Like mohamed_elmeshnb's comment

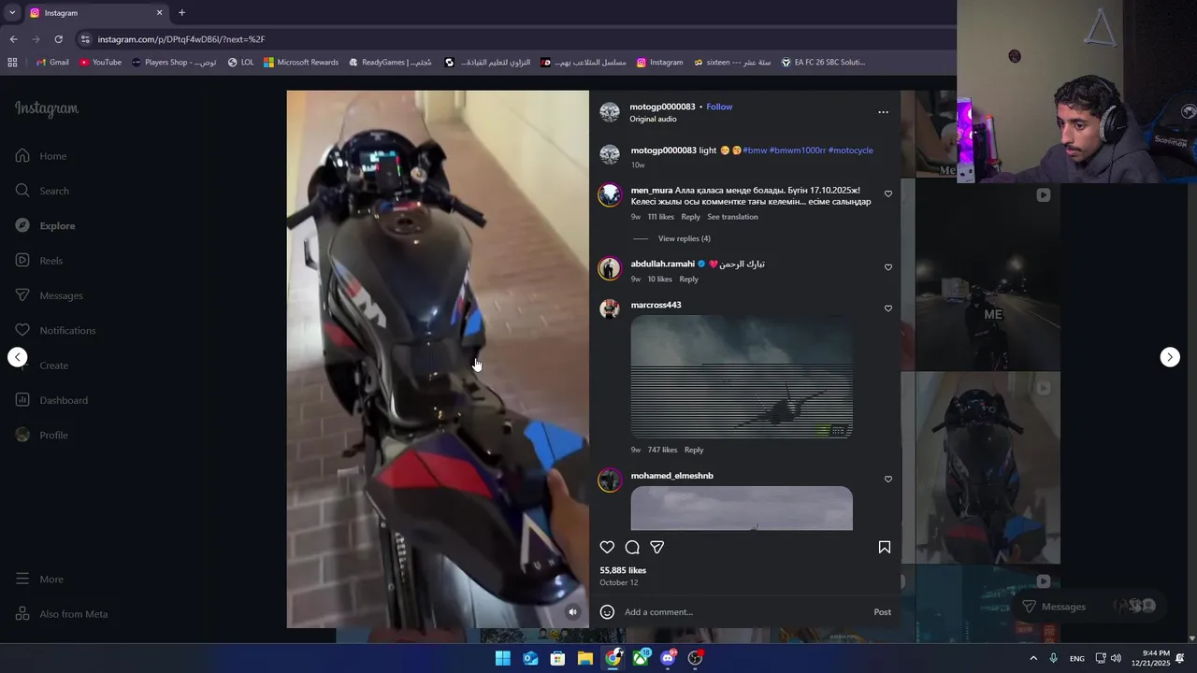point(888,480)
